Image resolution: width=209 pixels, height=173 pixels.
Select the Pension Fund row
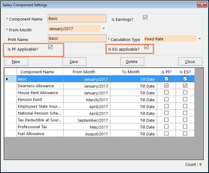[x=100, y=99]
